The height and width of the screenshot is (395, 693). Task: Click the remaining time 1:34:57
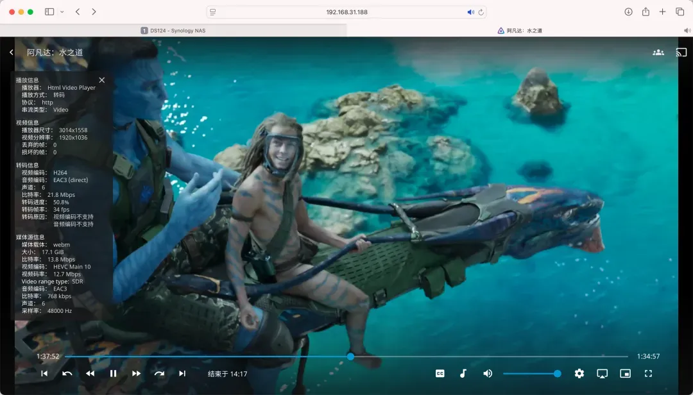648,356
